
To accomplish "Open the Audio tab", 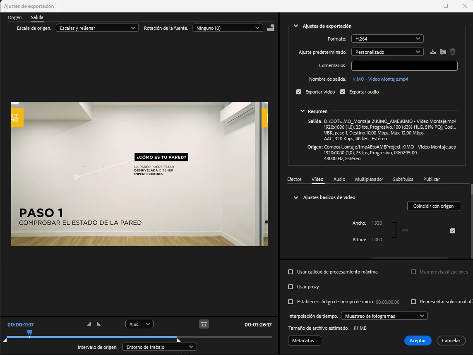I will [339, 179].
